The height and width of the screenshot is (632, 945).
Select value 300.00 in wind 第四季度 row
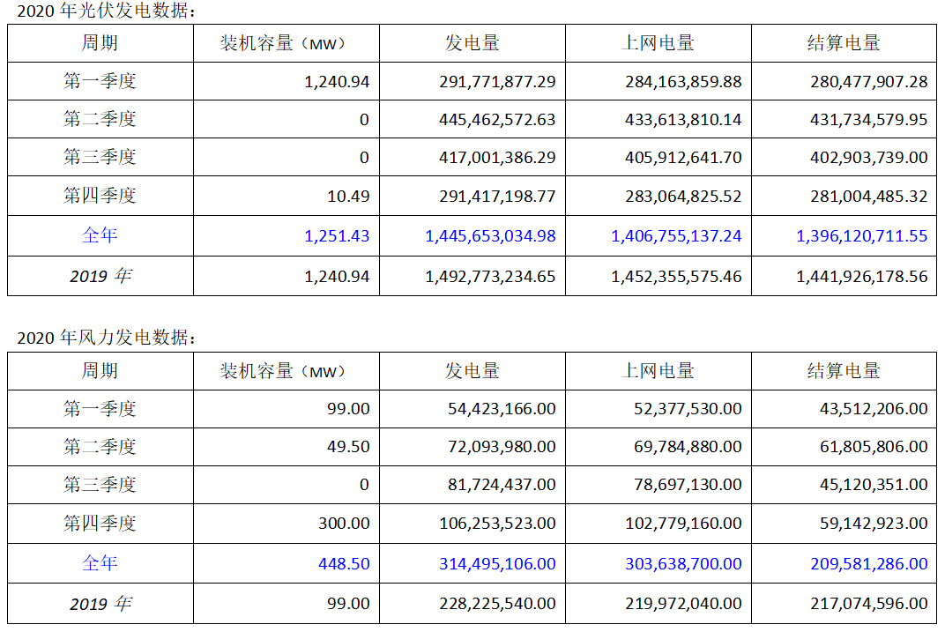(344, 523)
